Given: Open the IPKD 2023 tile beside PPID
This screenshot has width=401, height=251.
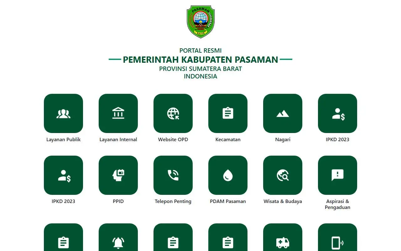Looking at the screenshot, I should [x=63, y=175].
